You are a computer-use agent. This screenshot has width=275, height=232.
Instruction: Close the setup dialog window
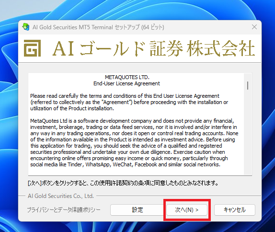254,27
